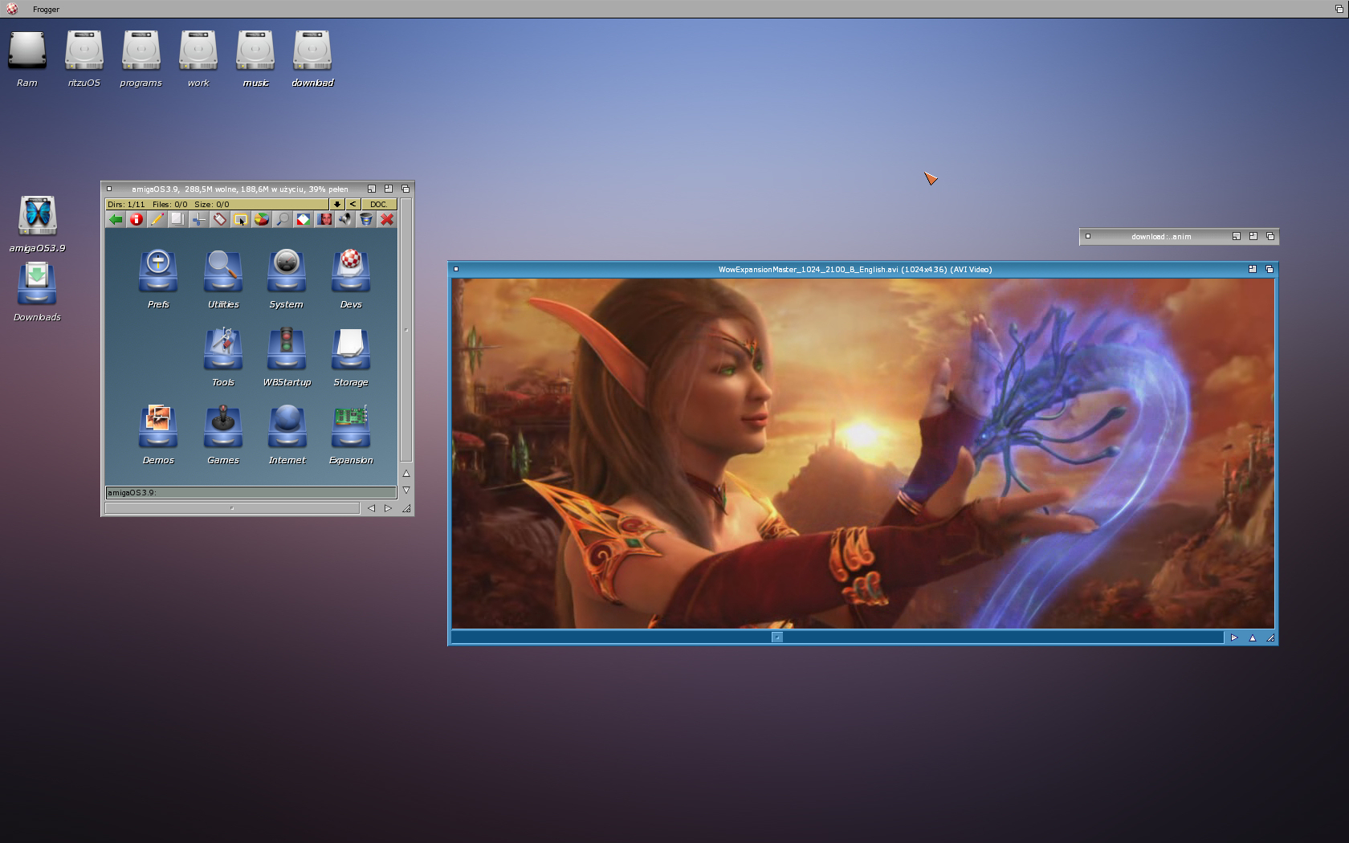Click the Frogger screen title in top bar
This screenshot has width=1349, height=843.
point(47,10)
